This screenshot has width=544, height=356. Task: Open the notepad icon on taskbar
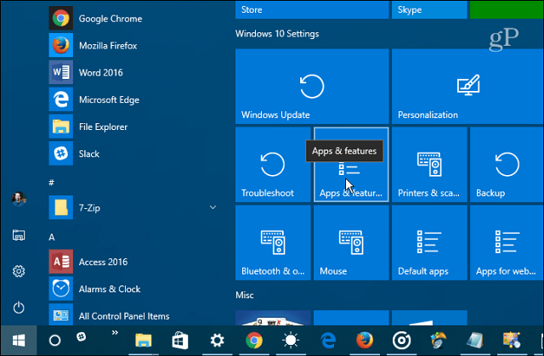(475, 341)
